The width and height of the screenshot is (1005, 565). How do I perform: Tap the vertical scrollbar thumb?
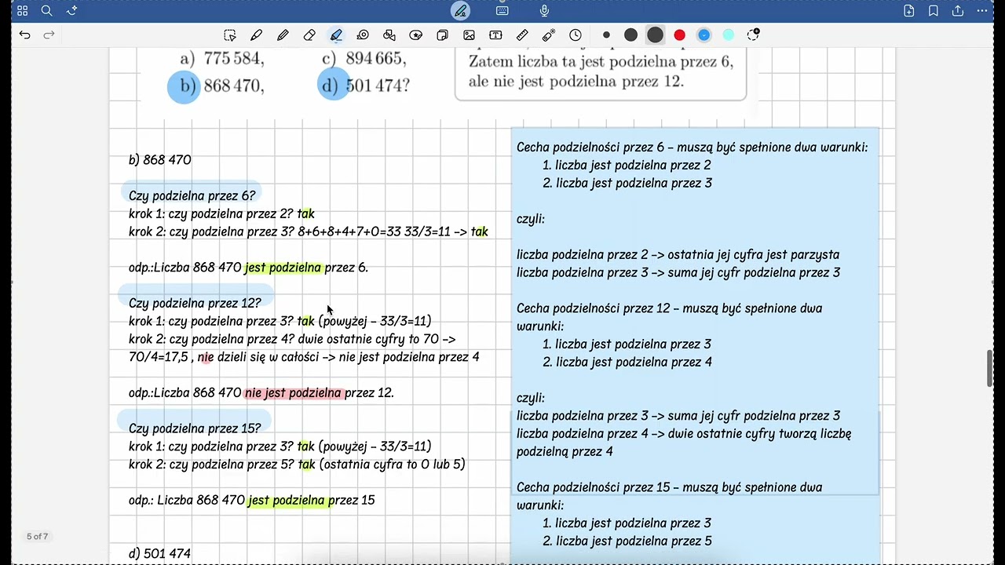pos(990,369)
